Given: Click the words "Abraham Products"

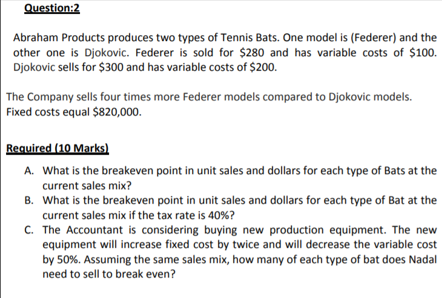Looking at the screenshot, I should 52,37.
